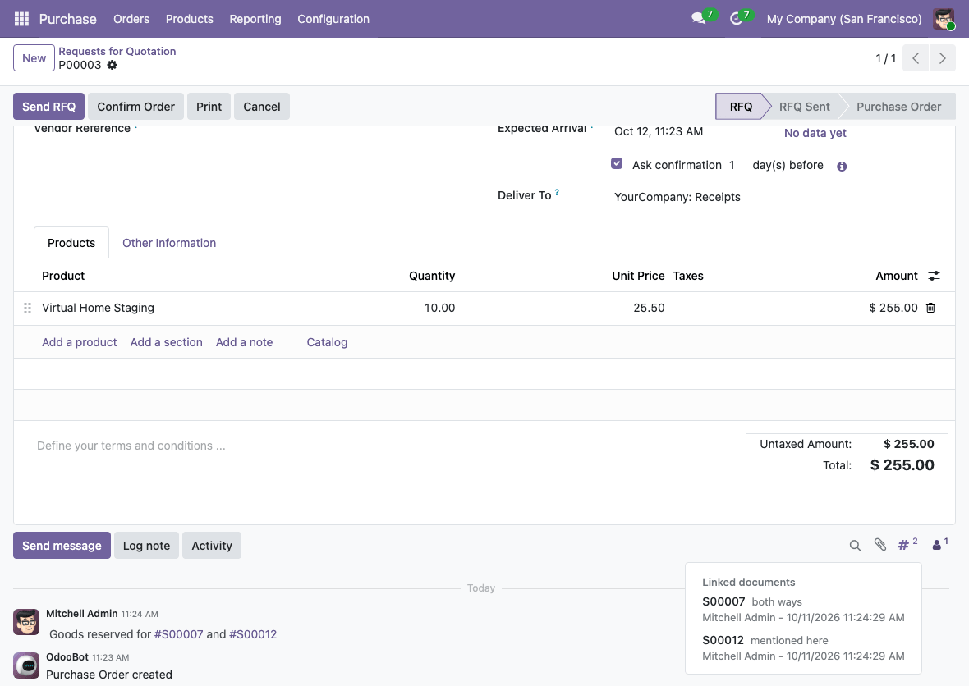The width and height of the screenshot is (969, 686).
Task: Toggle the Ask confirmation checkbox
Action: [x=617, y=163]
